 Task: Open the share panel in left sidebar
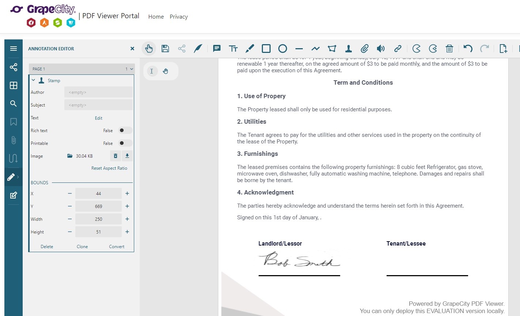pos(14,67)
